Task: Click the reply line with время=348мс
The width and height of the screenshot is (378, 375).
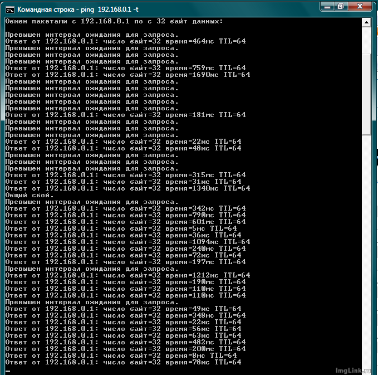Action: (126, 315)
